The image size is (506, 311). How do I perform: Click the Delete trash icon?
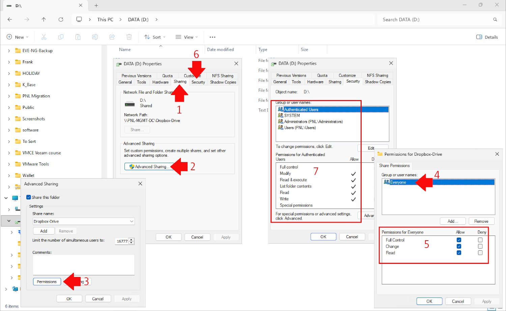click(129, 37)
